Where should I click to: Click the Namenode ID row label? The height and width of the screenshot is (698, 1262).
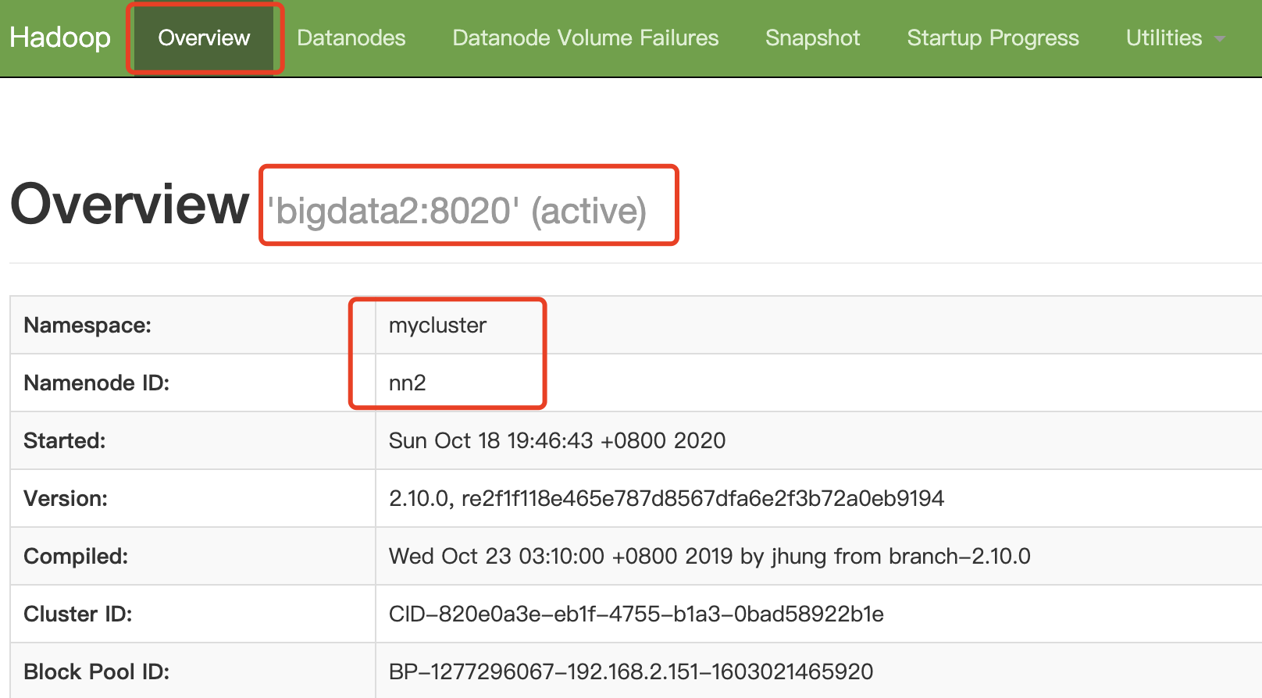point(96,383)
